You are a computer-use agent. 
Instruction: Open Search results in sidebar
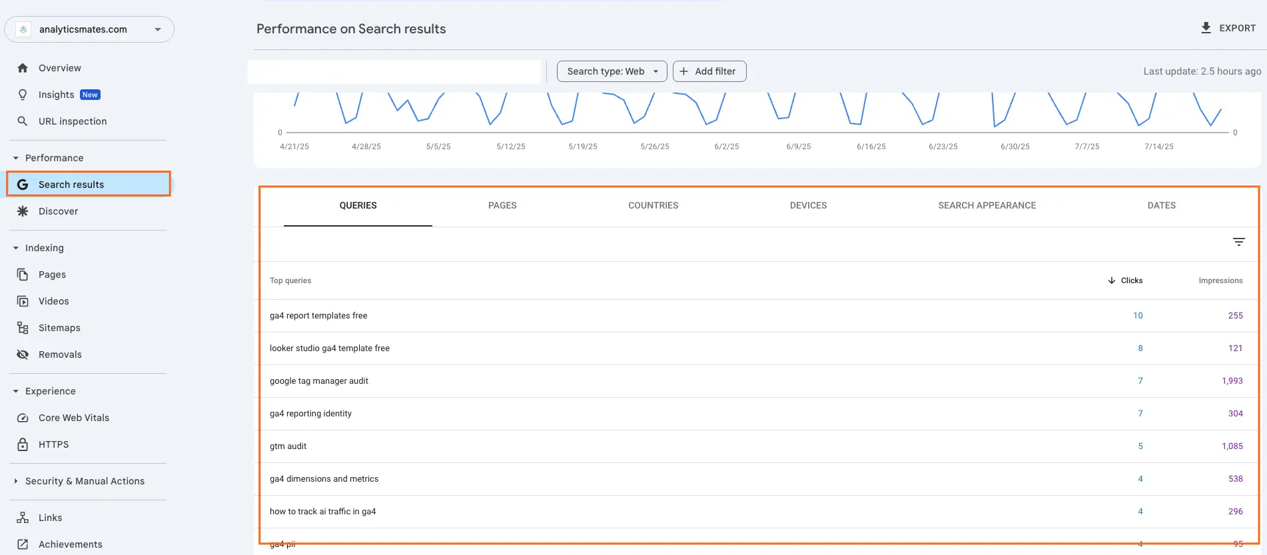click(89, 185)
